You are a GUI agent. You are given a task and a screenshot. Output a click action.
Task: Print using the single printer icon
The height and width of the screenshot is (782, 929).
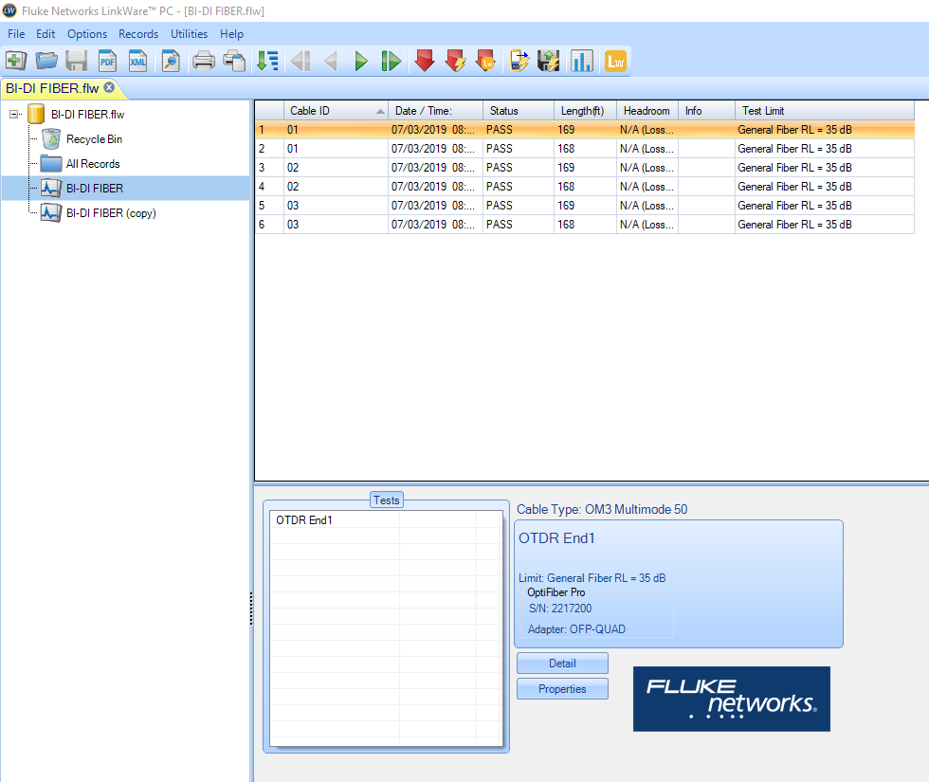click(204, 61)
